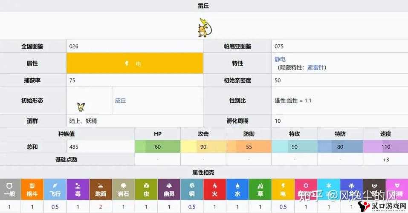
Task: Click the yellow 电 attribute badge
Action: click(135, 63)
